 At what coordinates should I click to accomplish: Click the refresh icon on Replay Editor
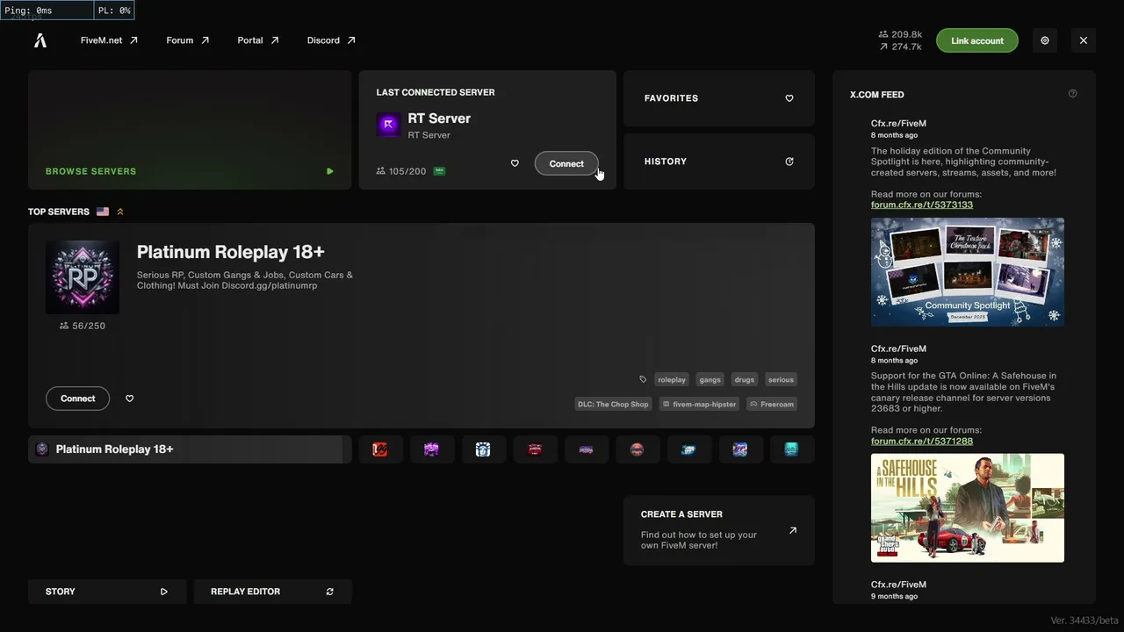click(x=330, y=592)
